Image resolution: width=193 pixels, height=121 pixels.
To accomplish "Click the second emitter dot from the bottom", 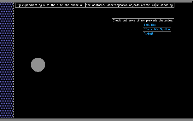I will click(13, 114).
